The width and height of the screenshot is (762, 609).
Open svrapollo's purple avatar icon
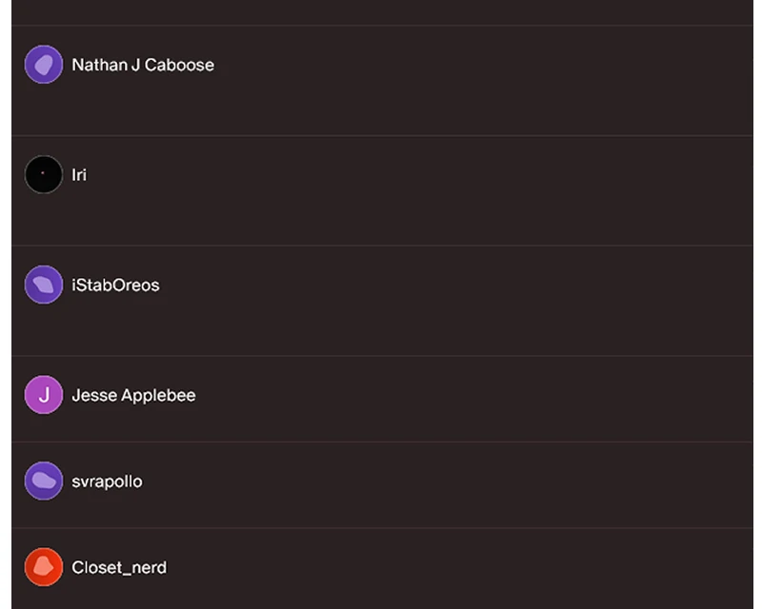pos(44,481)
